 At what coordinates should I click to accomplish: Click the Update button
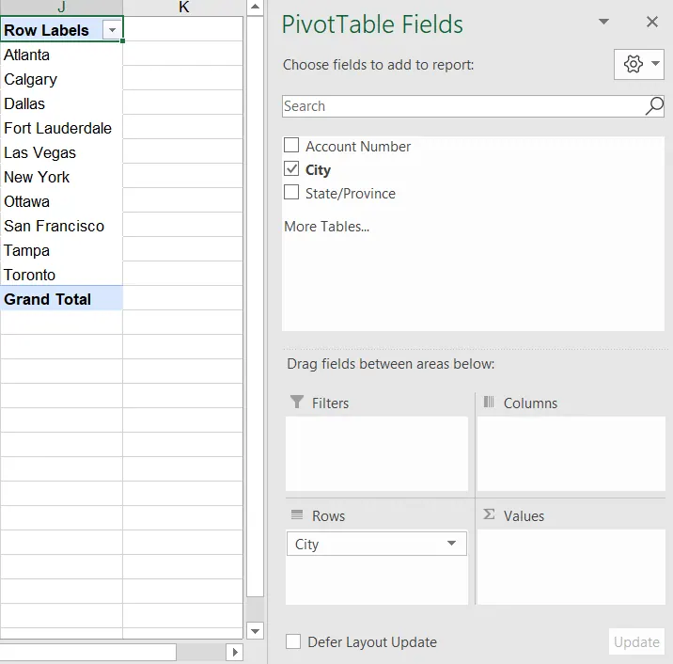click(x=636, y=641)
